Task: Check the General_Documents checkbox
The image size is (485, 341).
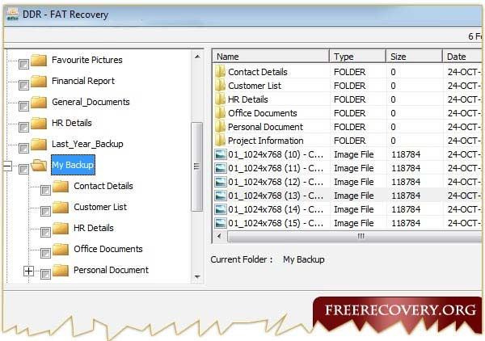Action: [23, 107]
